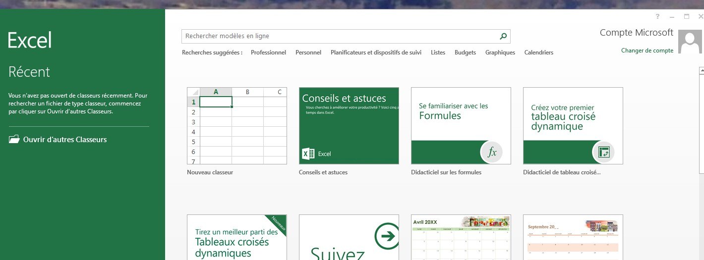
Task: Open the Formules tutorial template
Action: pyautogui.click(x=461, y=126)
